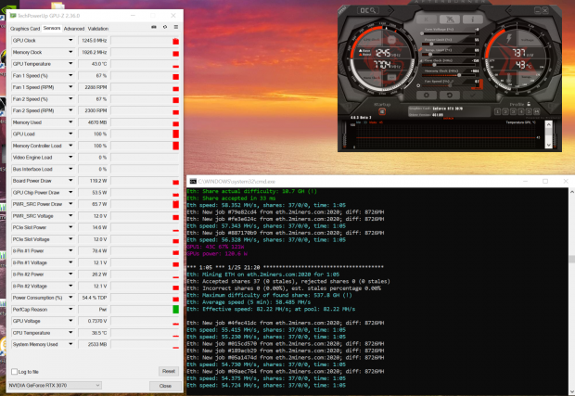Click the Reset button in GPU-Z
Image resolution: width=575 pixels, height=396 pixels.
point(167,371)
